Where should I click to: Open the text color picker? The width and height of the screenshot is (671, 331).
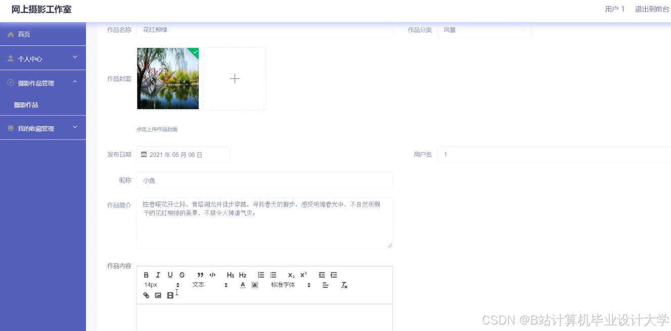pos(243,285)
